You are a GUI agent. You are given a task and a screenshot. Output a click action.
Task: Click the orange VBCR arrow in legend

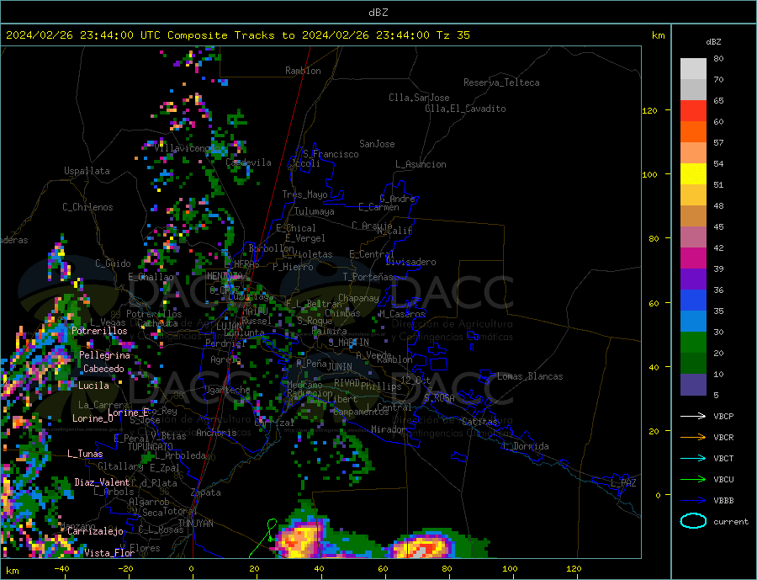click(693, 438)
